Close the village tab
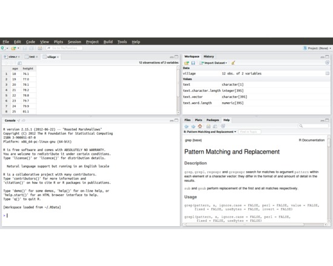 58,57
